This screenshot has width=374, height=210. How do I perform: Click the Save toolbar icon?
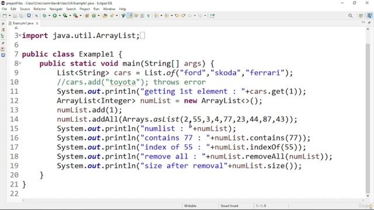click(15, 16)
